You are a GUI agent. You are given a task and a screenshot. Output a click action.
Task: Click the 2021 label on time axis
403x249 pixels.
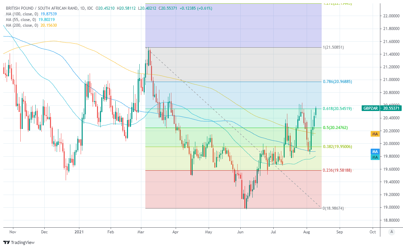pos(79,232)
